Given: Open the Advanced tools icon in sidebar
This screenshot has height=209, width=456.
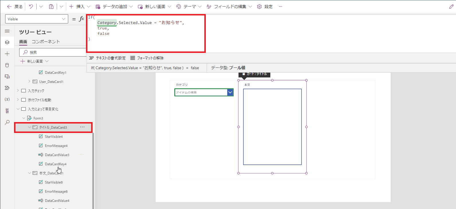Looking at the screenshot, I should click(7, 111).
